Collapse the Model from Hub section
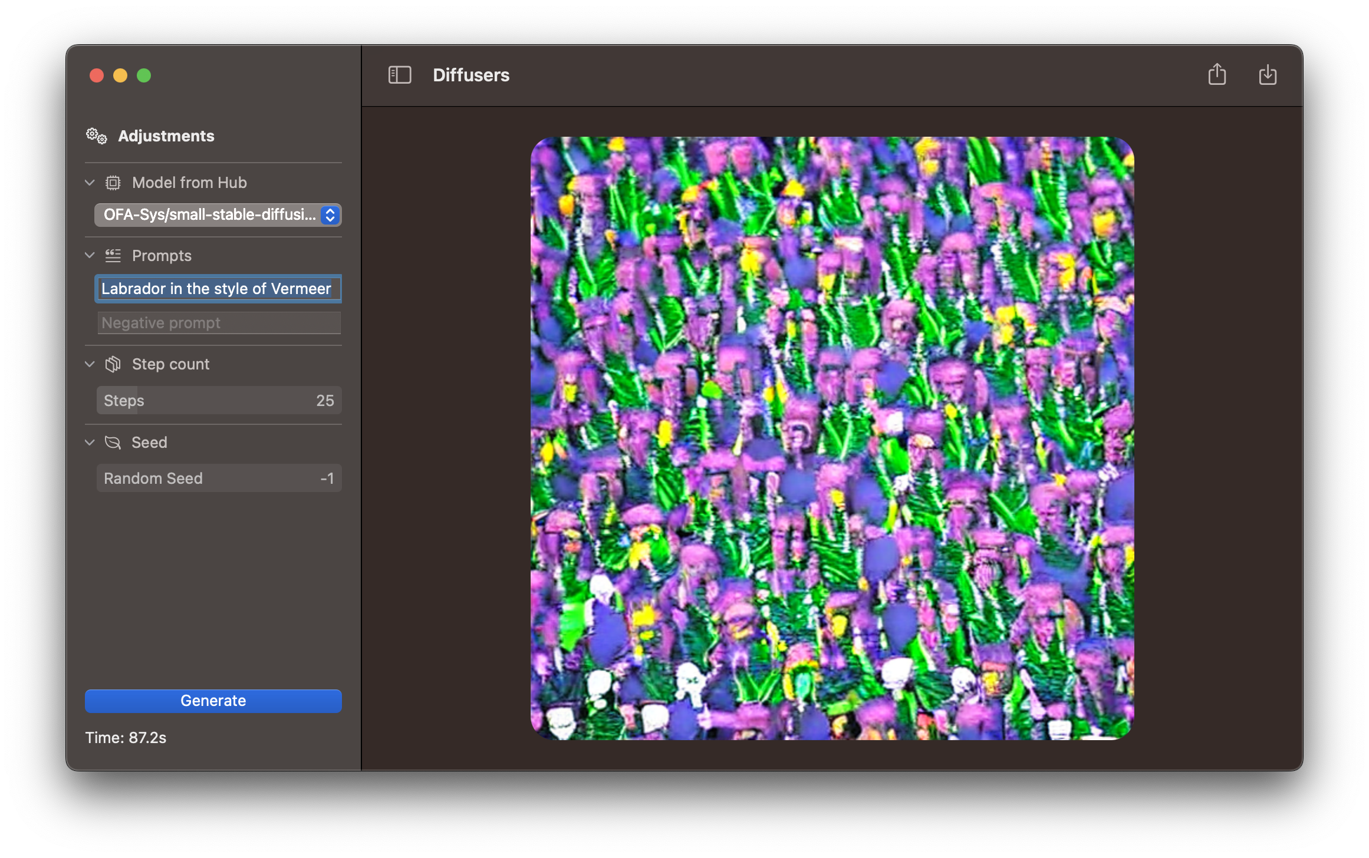 coord(90,183)
